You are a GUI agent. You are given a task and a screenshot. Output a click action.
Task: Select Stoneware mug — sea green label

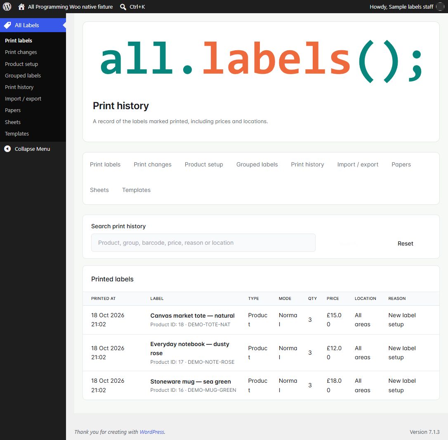point(191,381)
